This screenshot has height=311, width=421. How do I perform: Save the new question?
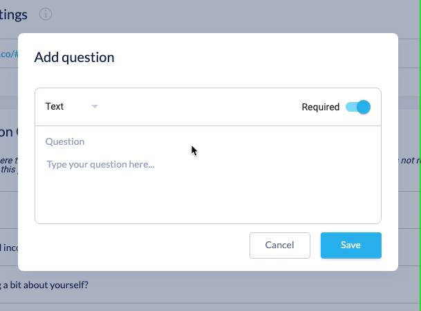(350, 245)
